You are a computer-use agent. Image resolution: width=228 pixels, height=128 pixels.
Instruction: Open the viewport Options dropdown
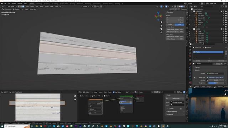click(x=184, y=9)
